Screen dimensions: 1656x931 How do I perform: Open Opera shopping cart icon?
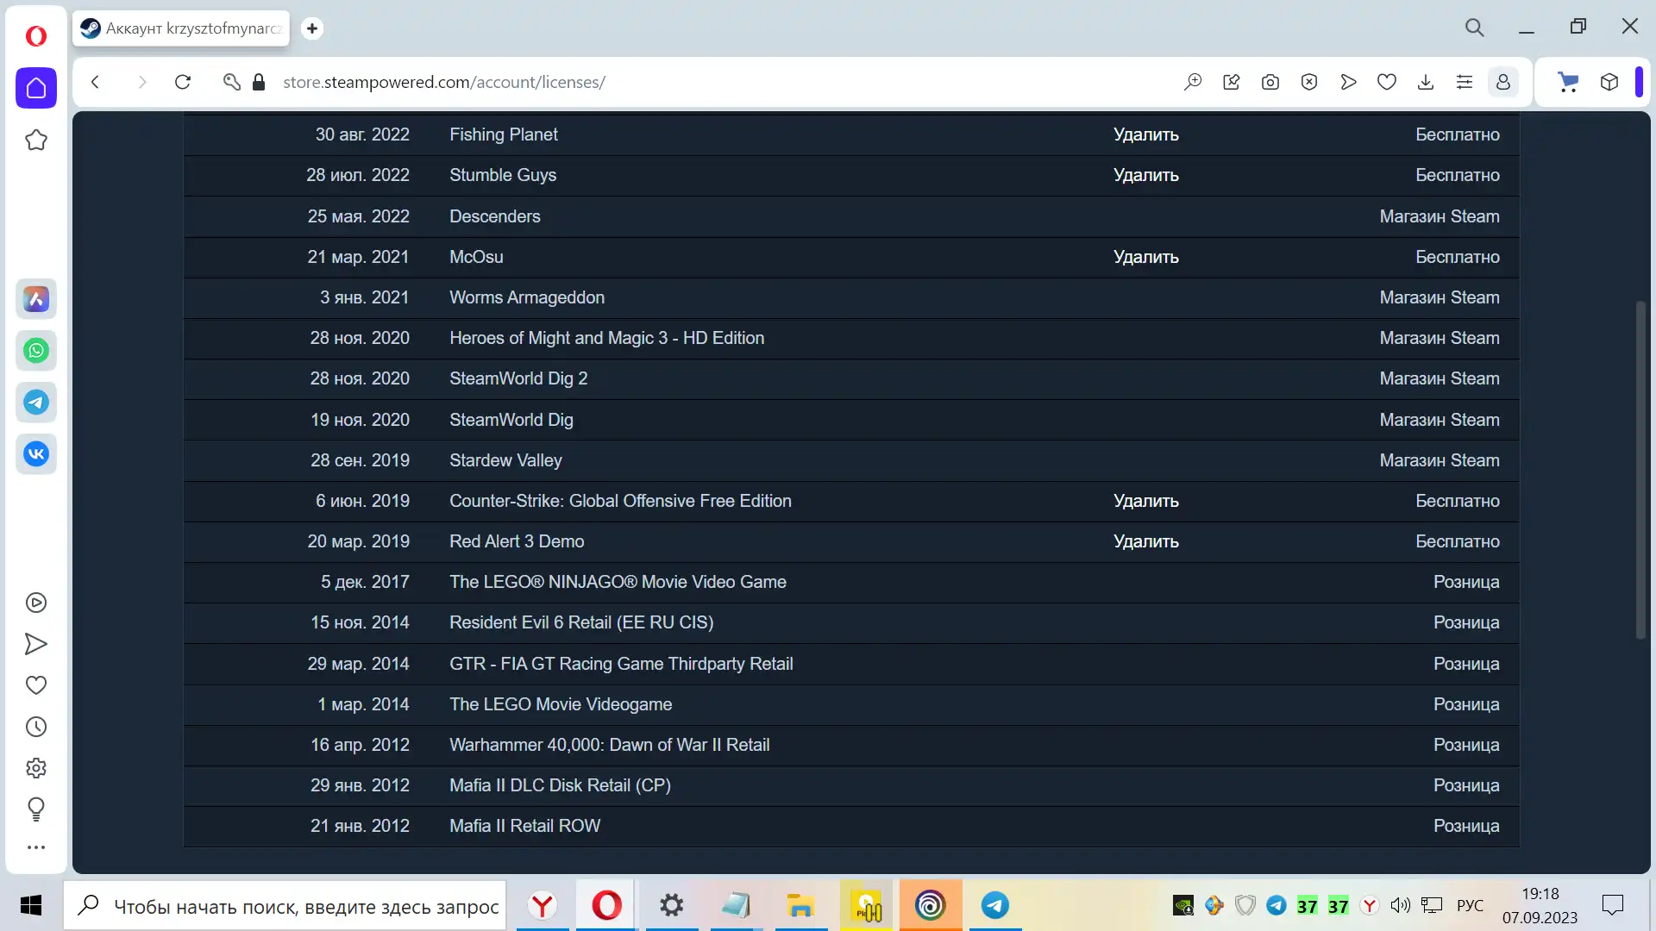[1568, 82]
